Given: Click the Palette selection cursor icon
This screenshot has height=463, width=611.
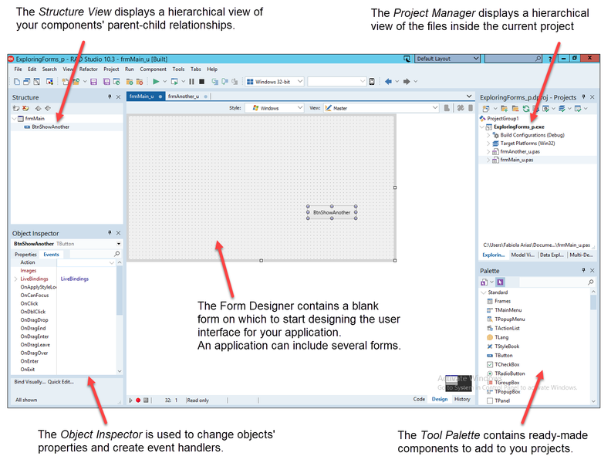Looking at the screenshot, I should click(501, 282).
